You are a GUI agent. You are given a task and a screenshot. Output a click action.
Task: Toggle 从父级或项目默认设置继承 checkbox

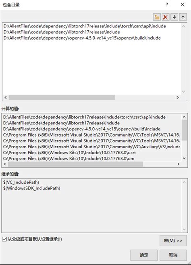tap(4, 239)
